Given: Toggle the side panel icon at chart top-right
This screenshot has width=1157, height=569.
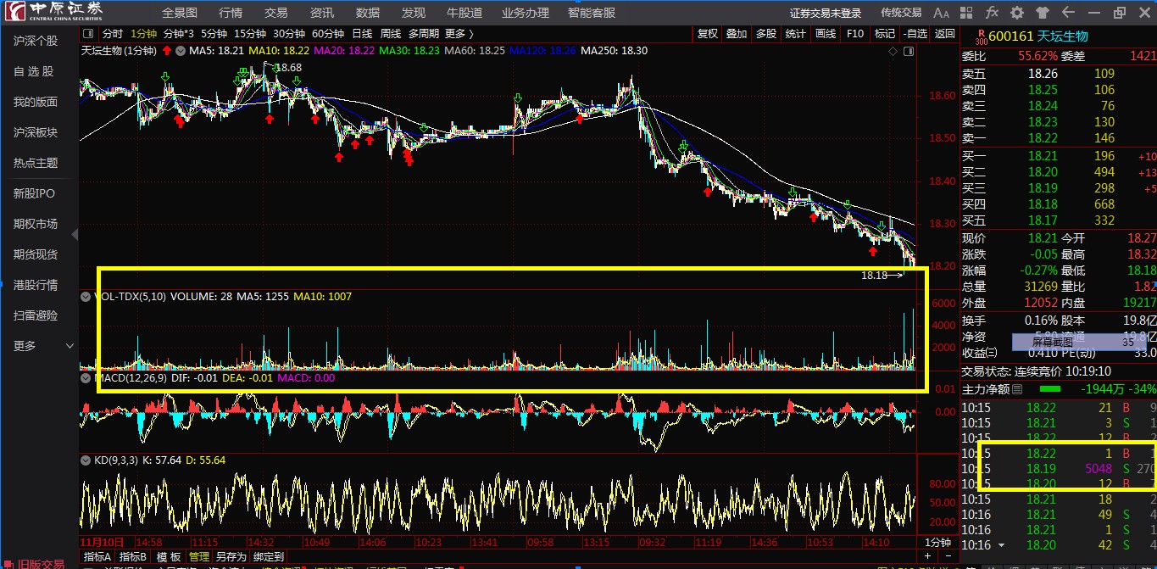Looking at the screenshot, I should (909, 52).
